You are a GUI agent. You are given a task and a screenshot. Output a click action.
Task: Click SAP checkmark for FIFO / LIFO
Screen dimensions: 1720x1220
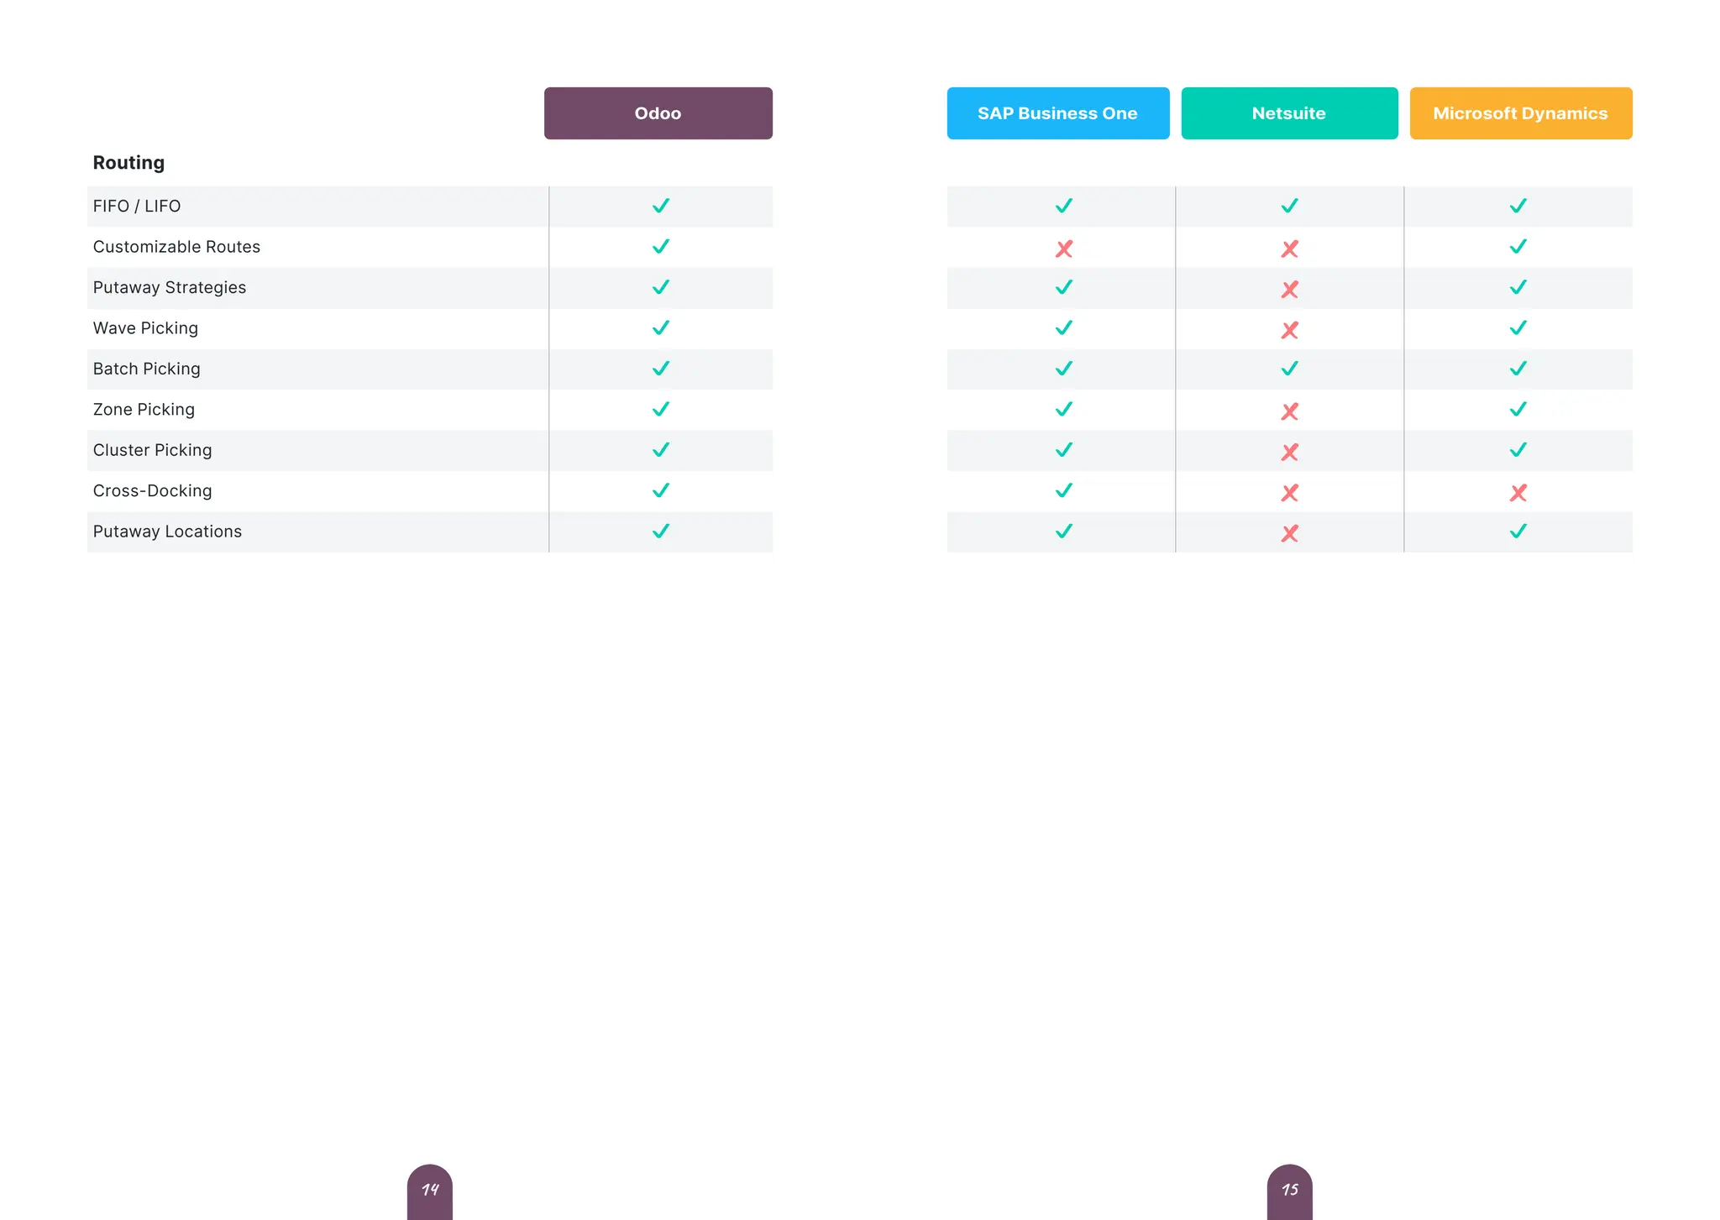point(1064,206)
